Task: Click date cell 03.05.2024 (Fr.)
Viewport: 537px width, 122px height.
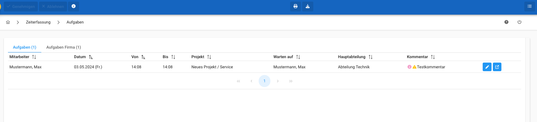Action: point(88,67)
